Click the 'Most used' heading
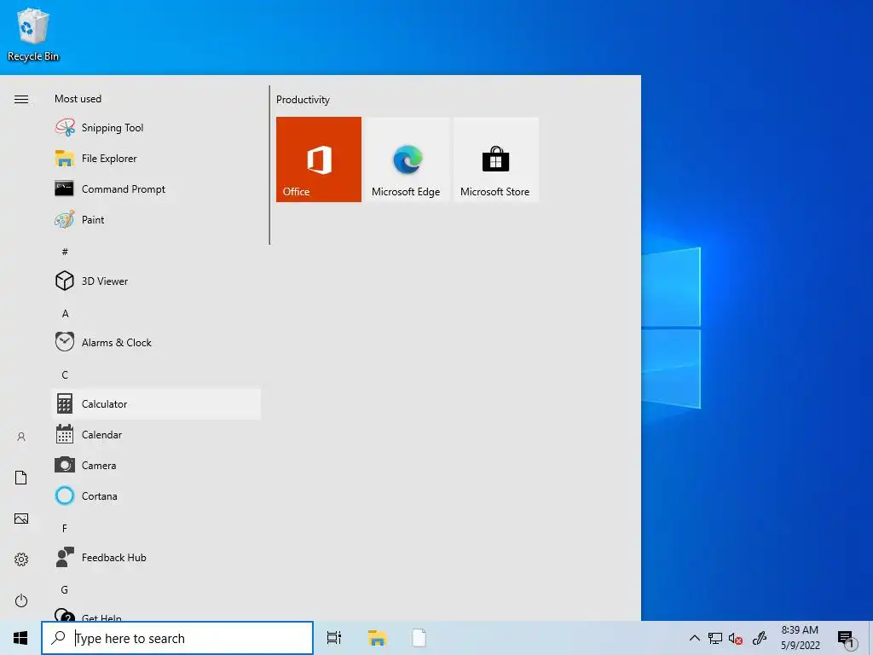The height and width of the screenshot is (655, 873). click(x=78, y=99)
